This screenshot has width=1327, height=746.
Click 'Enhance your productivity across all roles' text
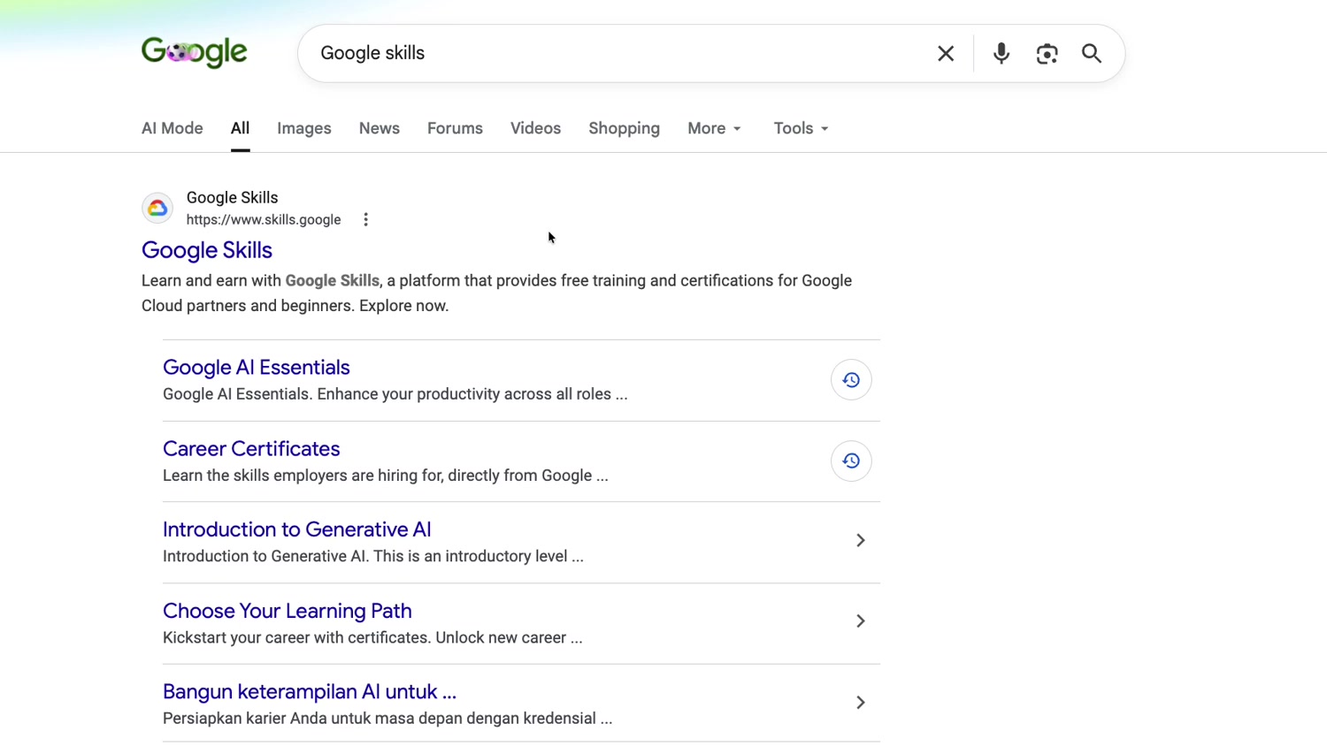click(465, 394)
